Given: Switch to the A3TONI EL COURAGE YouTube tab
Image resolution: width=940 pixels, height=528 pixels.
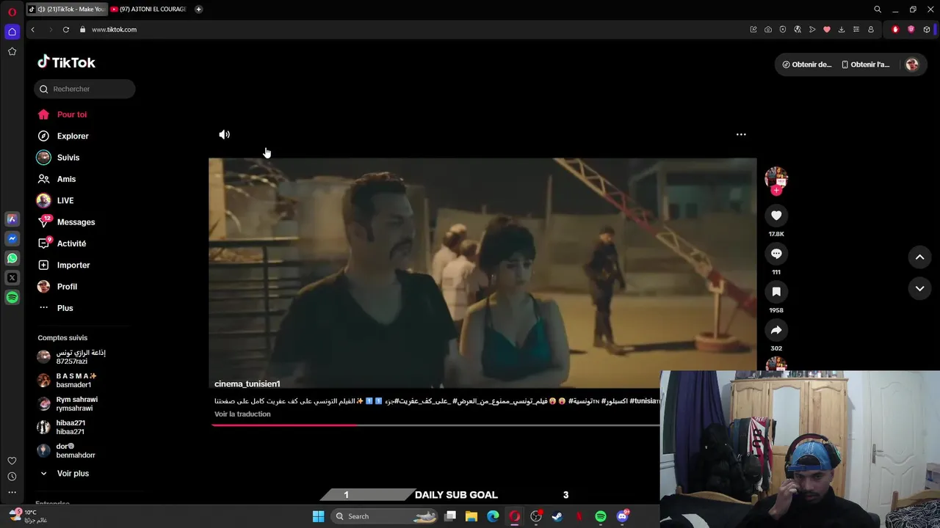Looking at the screenshot, I should click(x=149, y=10).
